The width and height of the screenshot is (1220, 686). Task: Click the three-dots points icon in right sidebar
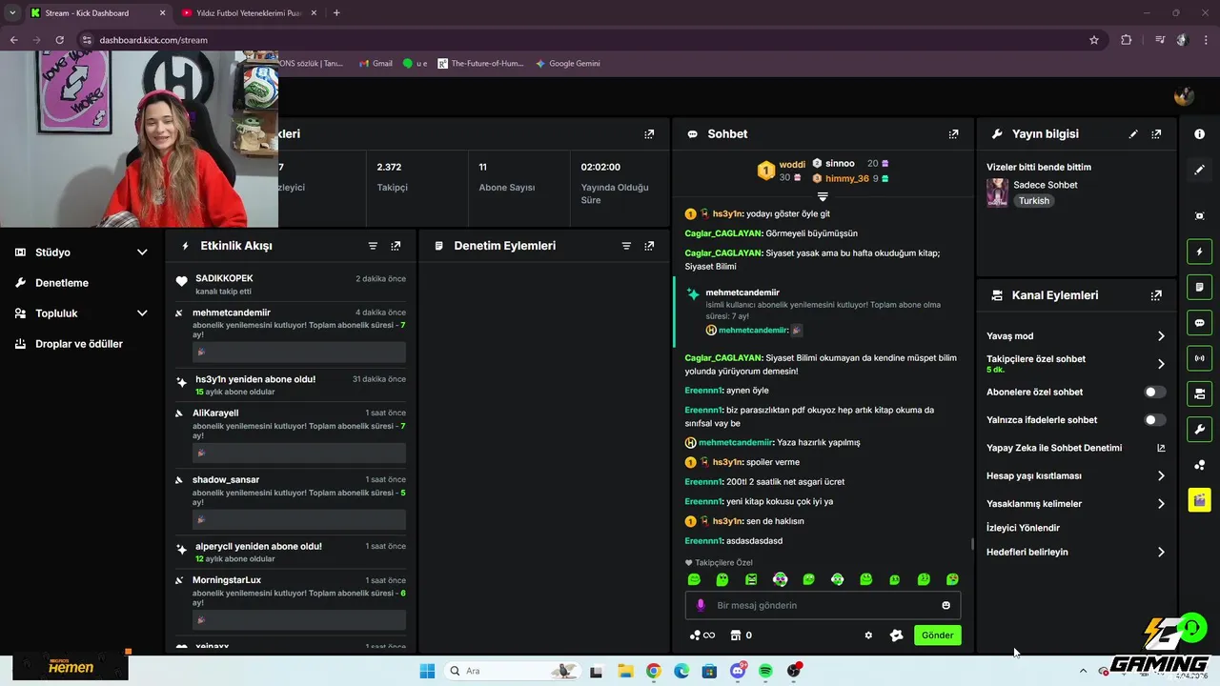tap(1199, 465)
